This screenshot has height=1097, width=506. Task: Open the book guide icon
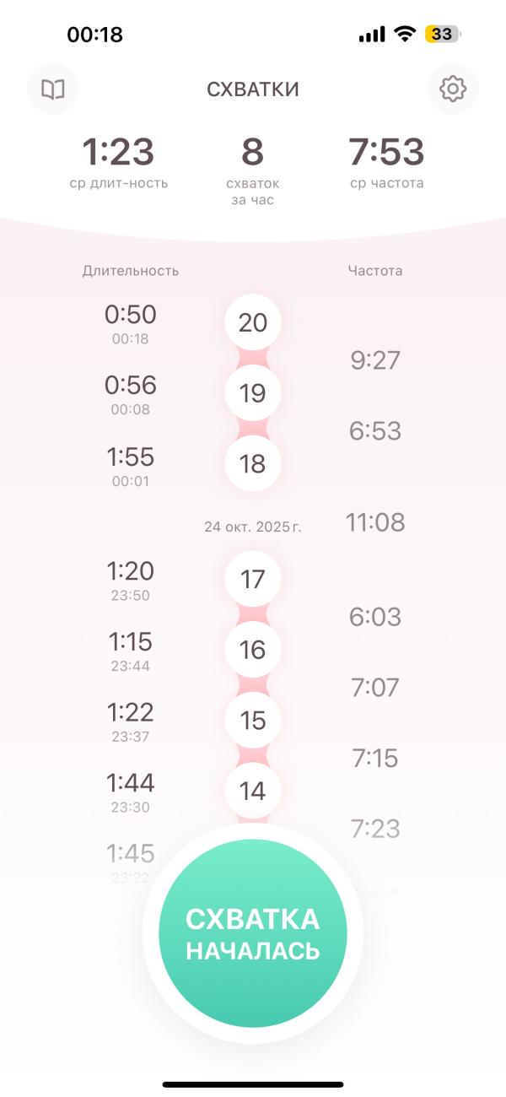pos(53,89)
